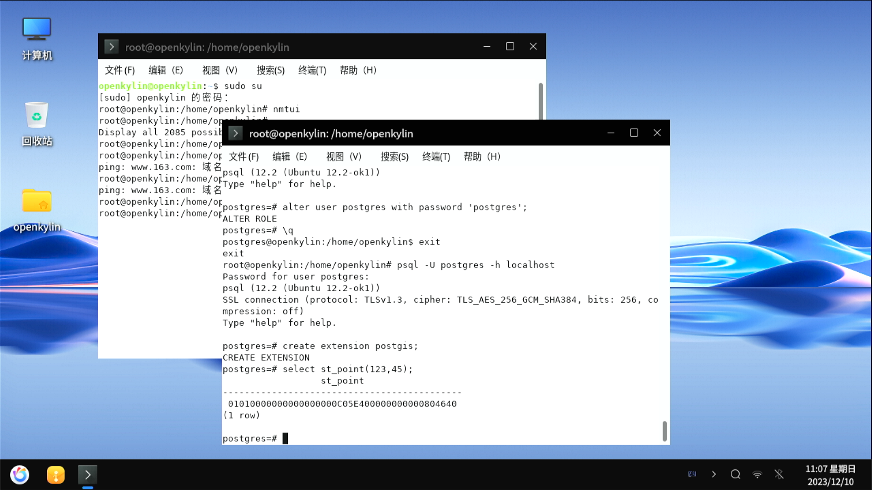The image size is (872, 490).
Task: Click the st_point hex result value
Action: tap(342, 404)
